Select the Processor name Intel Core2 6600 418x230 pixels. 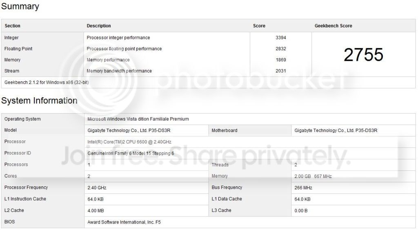coord(129,142)
